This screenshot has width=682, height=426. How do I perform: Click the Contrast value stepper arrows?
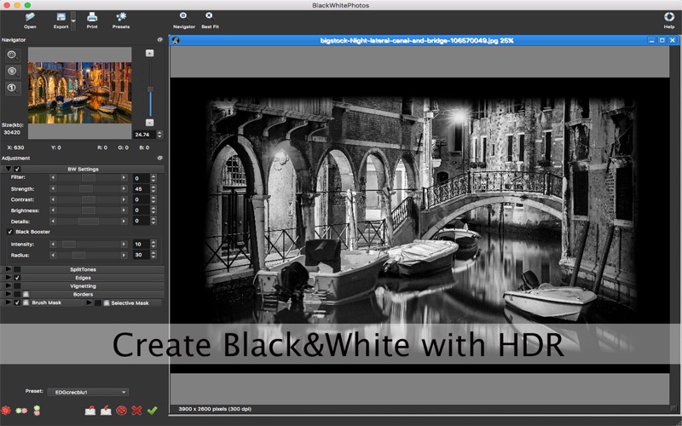[x=153, y=199]
